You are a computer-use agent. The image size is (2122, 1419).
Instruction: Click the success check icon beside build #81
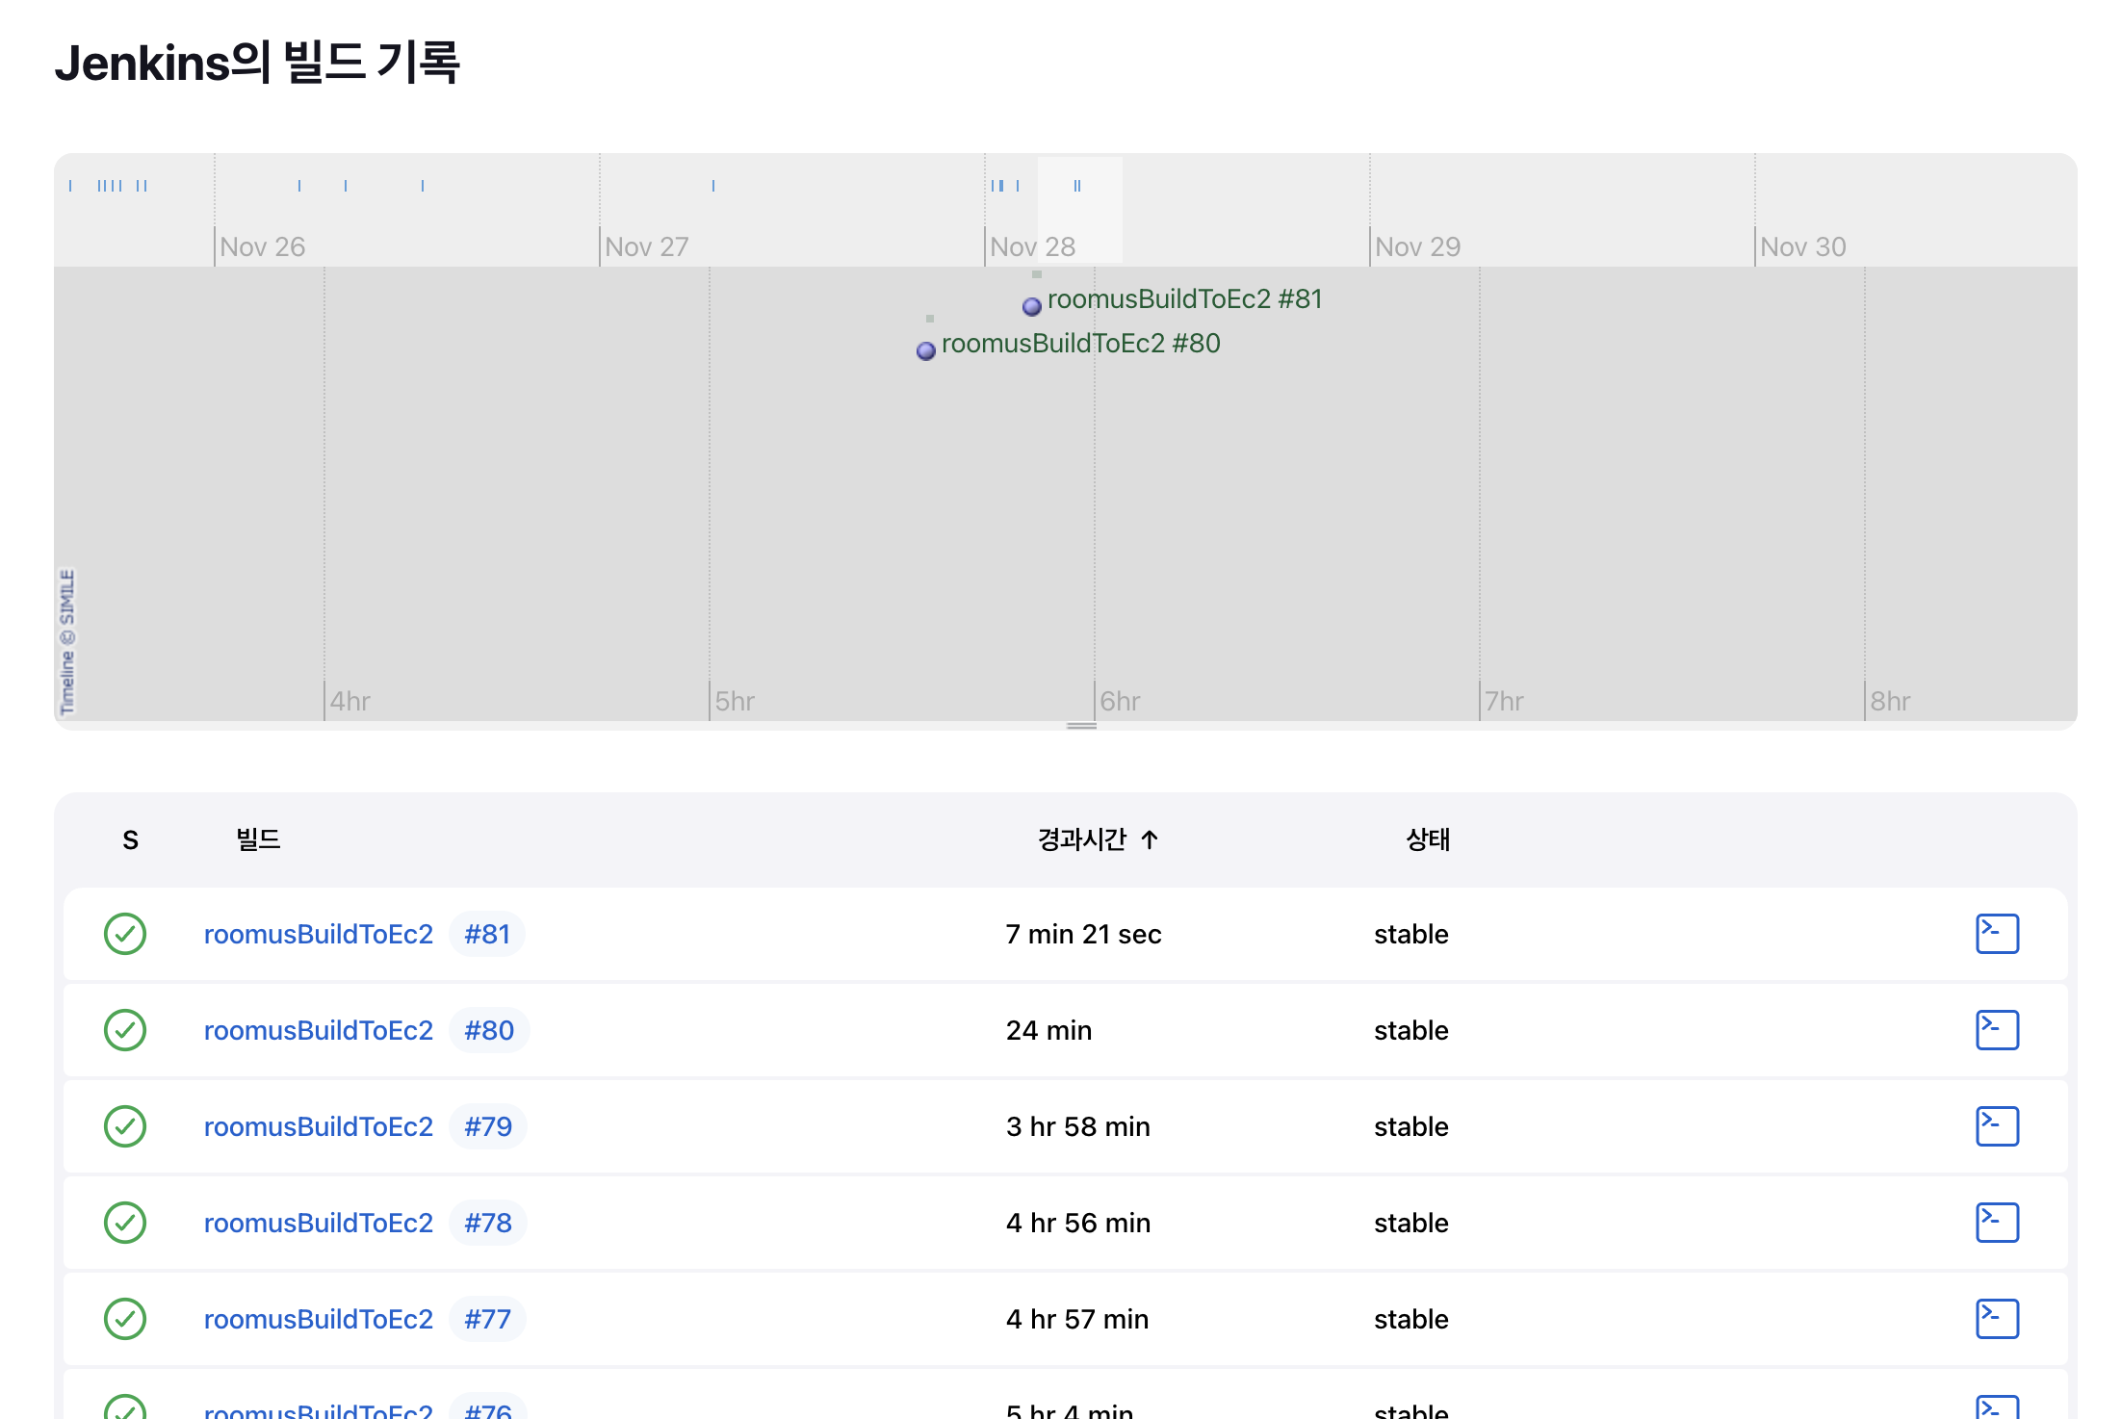point(124,933)
